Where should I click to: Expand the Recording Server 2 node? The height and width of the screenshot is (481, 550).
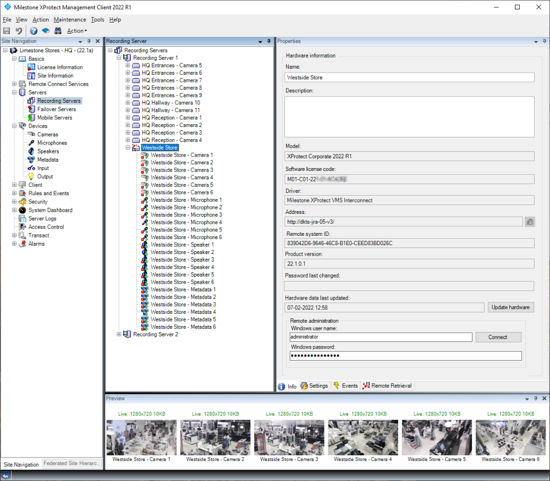[119, 334]
